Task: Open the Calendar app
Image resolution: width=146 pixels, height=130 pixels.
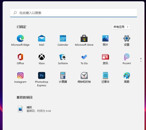Action: [x=63, y=40]
